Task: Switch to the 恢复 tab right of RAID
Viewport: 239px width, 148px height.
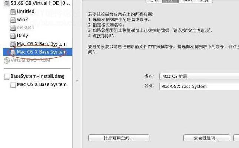Action: tap(205, 1)
